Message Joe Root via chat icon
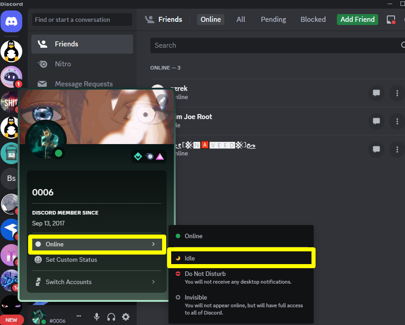The image size is (405, 325). tap(376, 121)
